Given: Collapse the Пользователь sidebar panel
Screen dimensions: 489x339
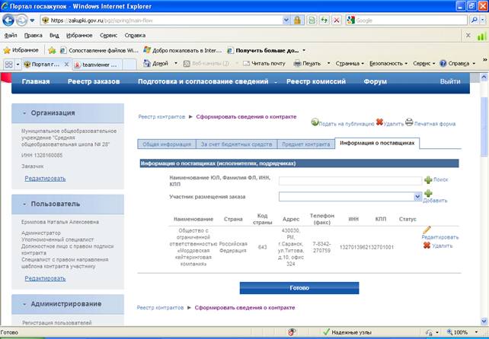Looking at the screenshot, I should point(24,204).
